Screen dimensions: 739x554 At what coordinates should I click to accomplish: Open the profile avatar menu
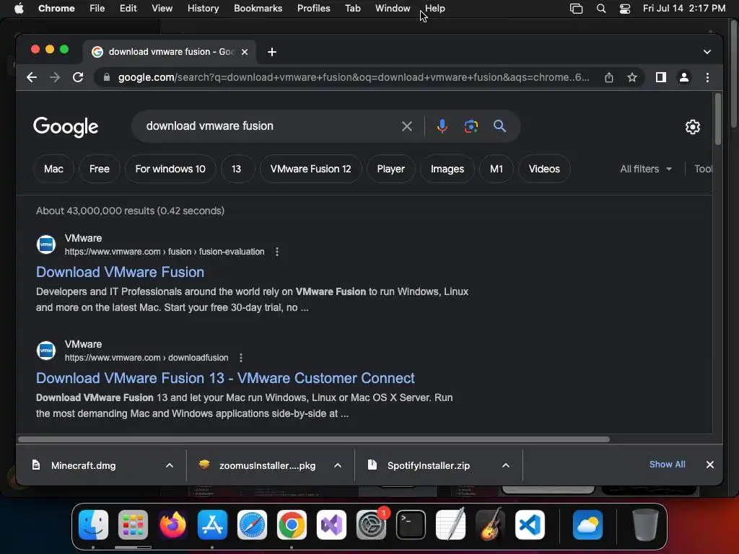click(x=684, y=77)
